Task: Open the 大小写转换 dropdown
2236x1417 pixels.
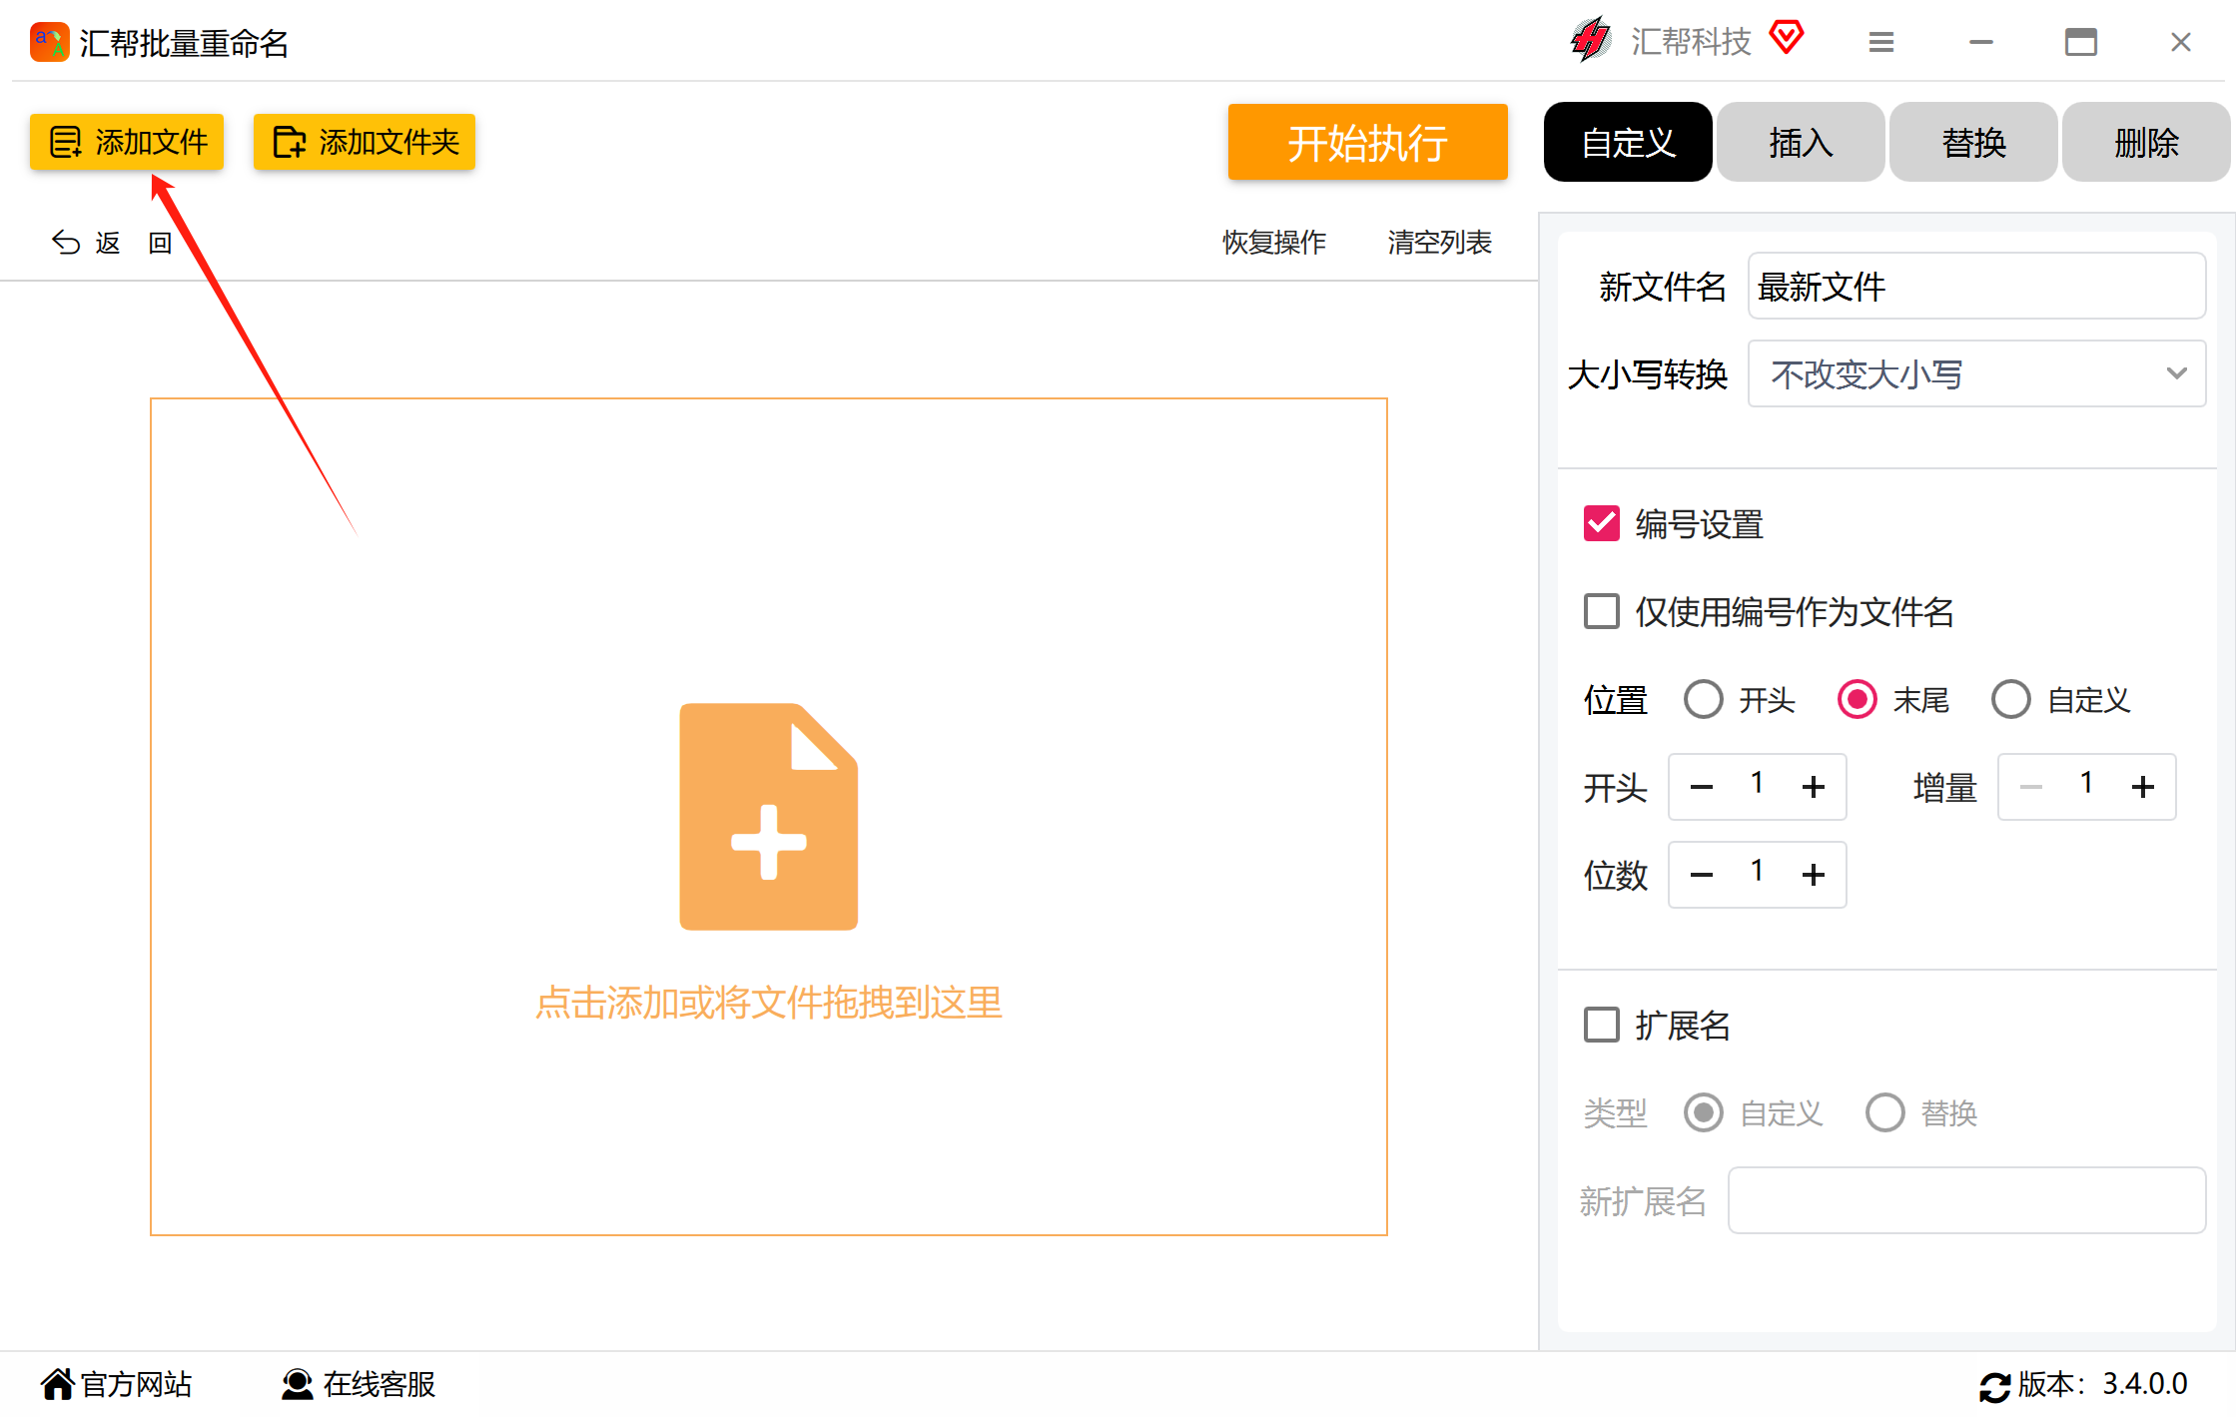Action: tap(1976, 373)
